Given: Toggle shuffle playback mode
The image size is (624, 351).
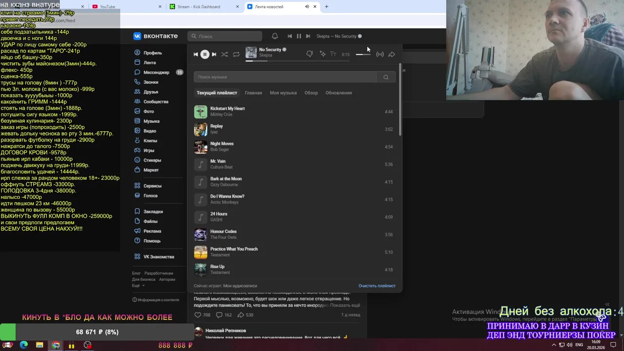Looking at the screenshot, I should point(224,54).
